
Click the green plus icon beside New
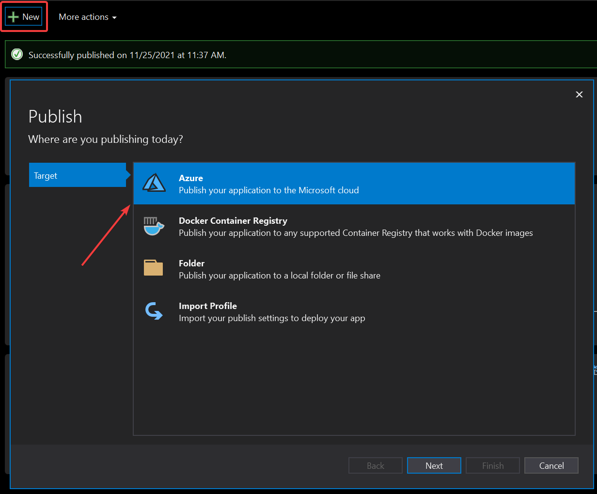coord(14,17)
